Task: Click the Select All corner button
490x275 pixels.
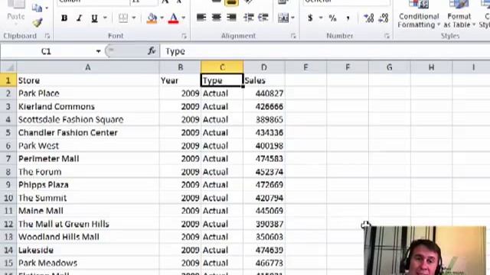Action: coord(8,67)
